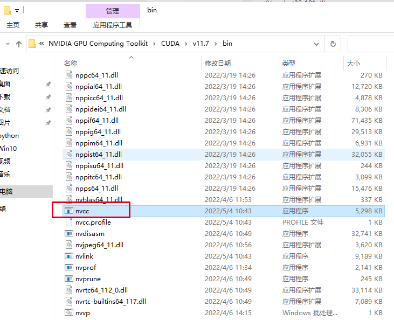
Task: Open the 查看 ribbon tab
Action: [70, 25]
